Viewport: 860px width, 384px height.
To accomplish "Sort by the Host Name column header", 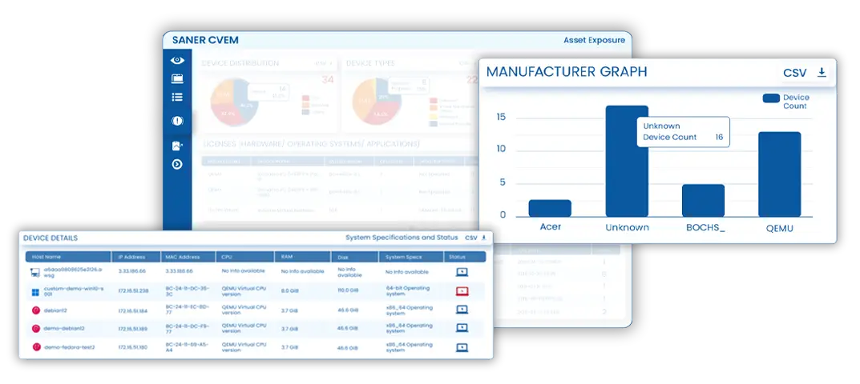I will 45,257.
